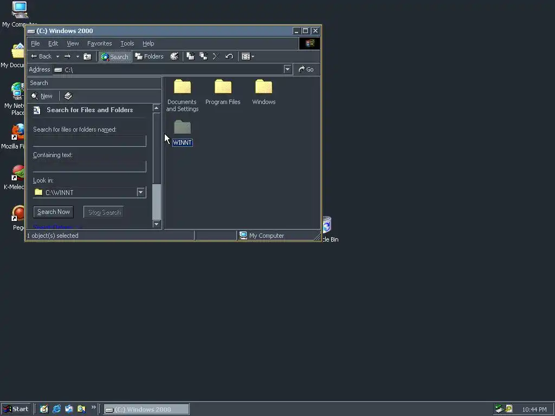Open the Edit menu
Viewport: 555px width, 416px height.
tap(53, 43)
